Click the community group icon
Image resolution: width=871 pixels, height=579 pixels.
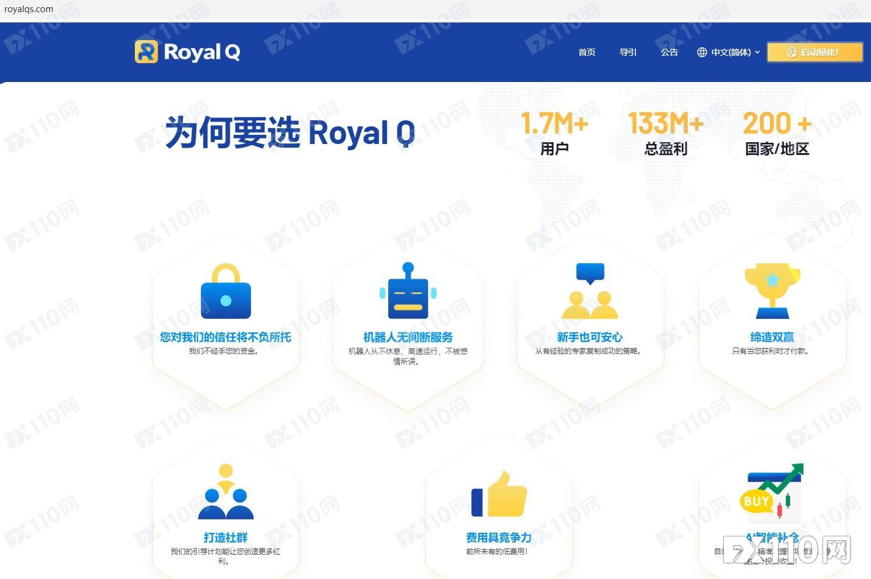tap(226, 492)
